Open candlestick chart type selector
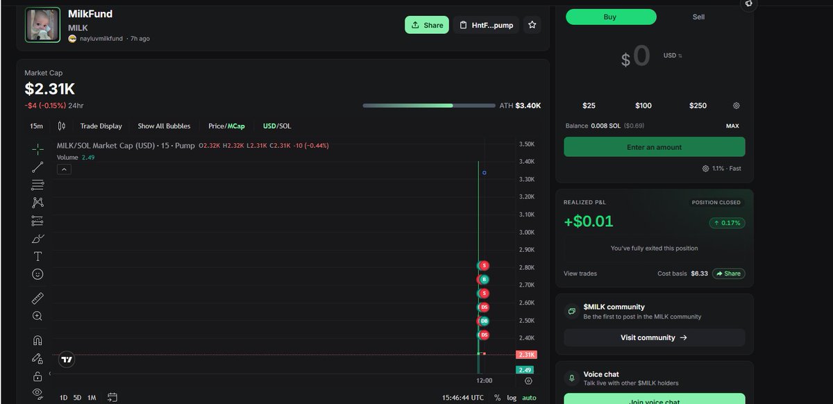This screenshot has height=404, width=833. pyautogui.click(x=62, y=126)
